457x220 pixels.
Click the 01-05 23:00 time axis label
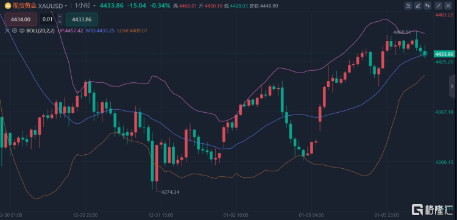[x=387, y=215]
